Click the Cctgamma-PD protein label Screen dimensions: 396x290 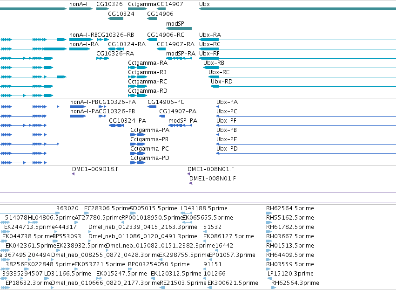pyautogui.click(x=150, y=158)
